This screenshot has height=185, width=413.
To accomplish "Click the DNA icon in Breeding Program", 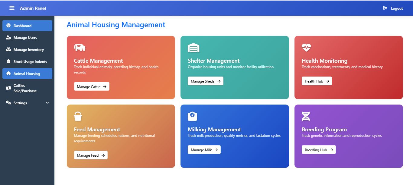I will [306, 116].
